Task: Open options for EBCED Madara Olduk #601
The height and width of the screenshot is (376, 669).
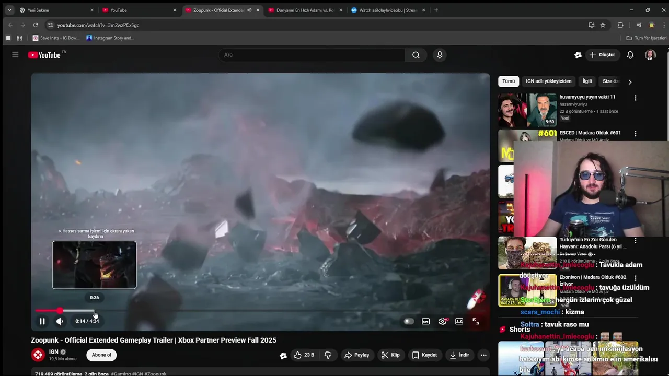Action: [x=636, y=134]
